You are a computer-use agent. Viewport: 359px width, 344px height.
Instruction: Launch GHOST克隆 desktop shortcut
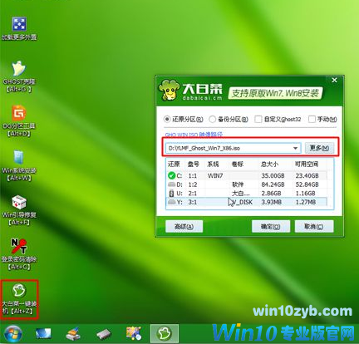click(19, 76)
